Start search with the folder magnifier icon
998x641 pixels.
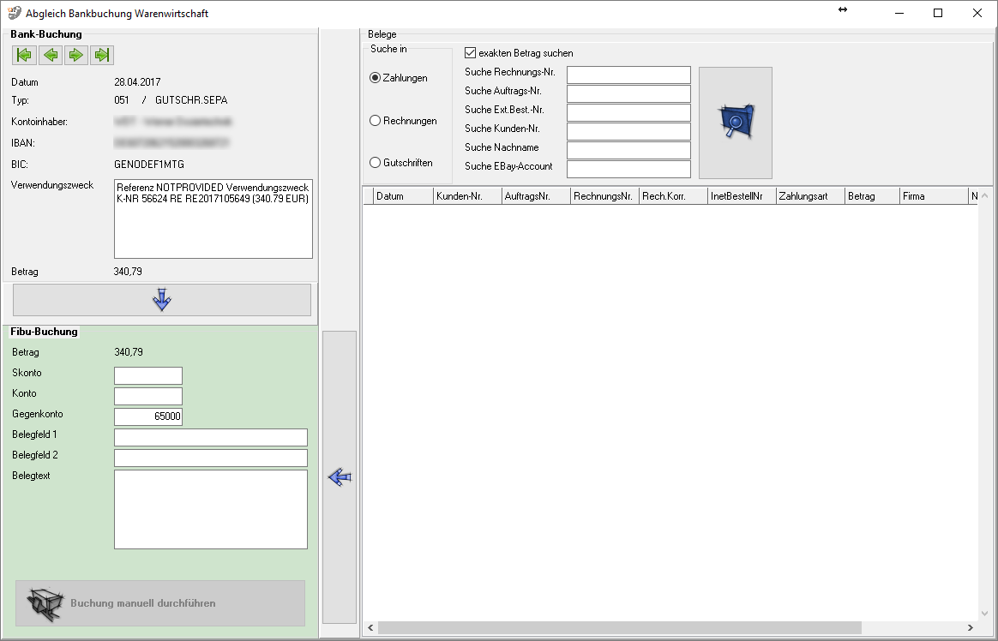click(735, 123)
